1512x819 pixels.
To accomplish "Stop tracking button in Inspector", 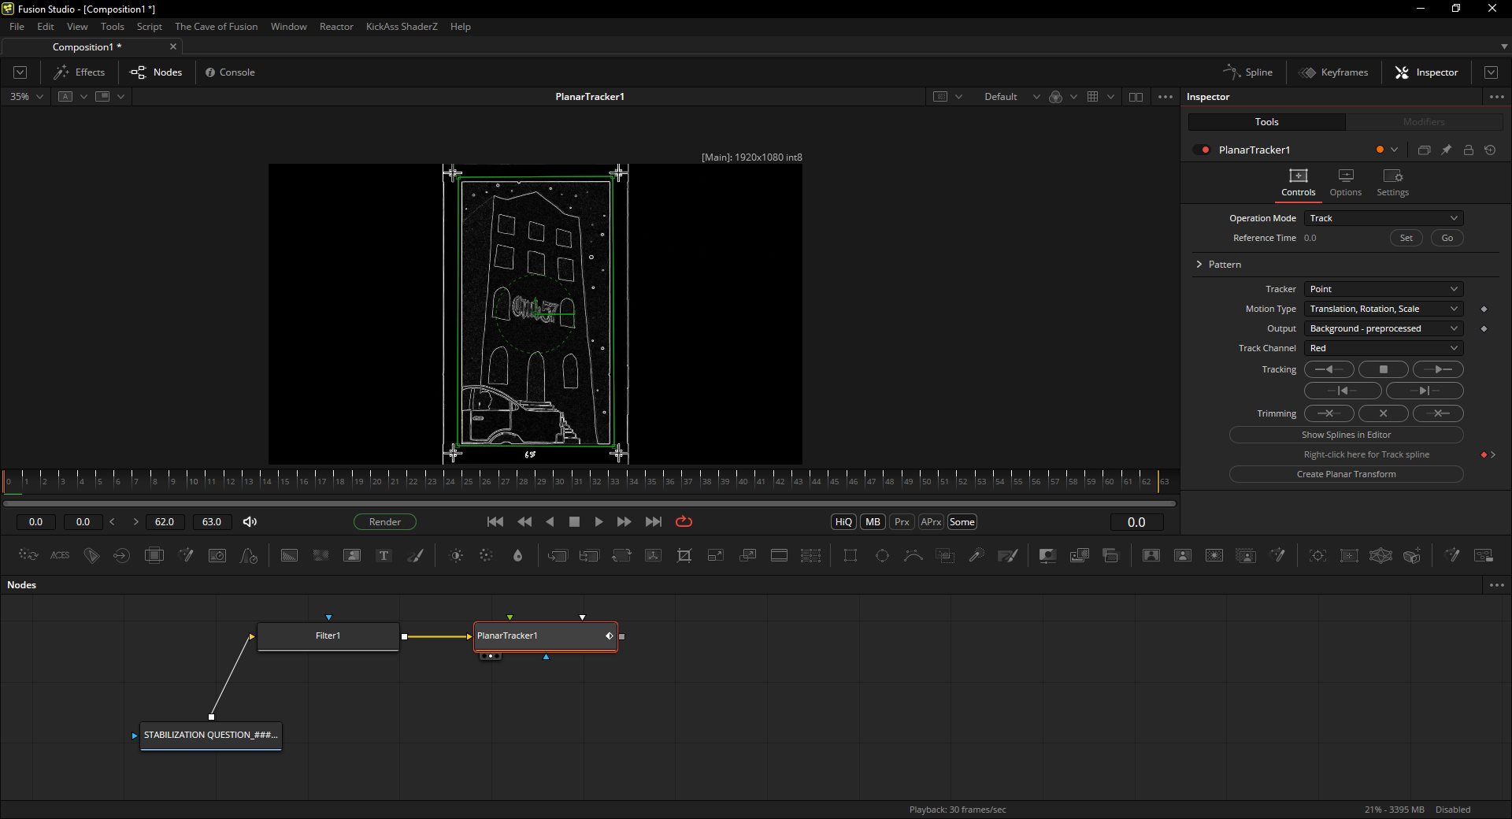I will (1384, 369).
